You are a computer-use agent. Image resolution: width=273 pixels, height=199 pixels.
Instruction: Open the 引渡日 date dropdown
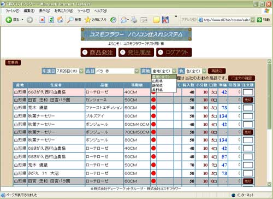tap(81, 71)
